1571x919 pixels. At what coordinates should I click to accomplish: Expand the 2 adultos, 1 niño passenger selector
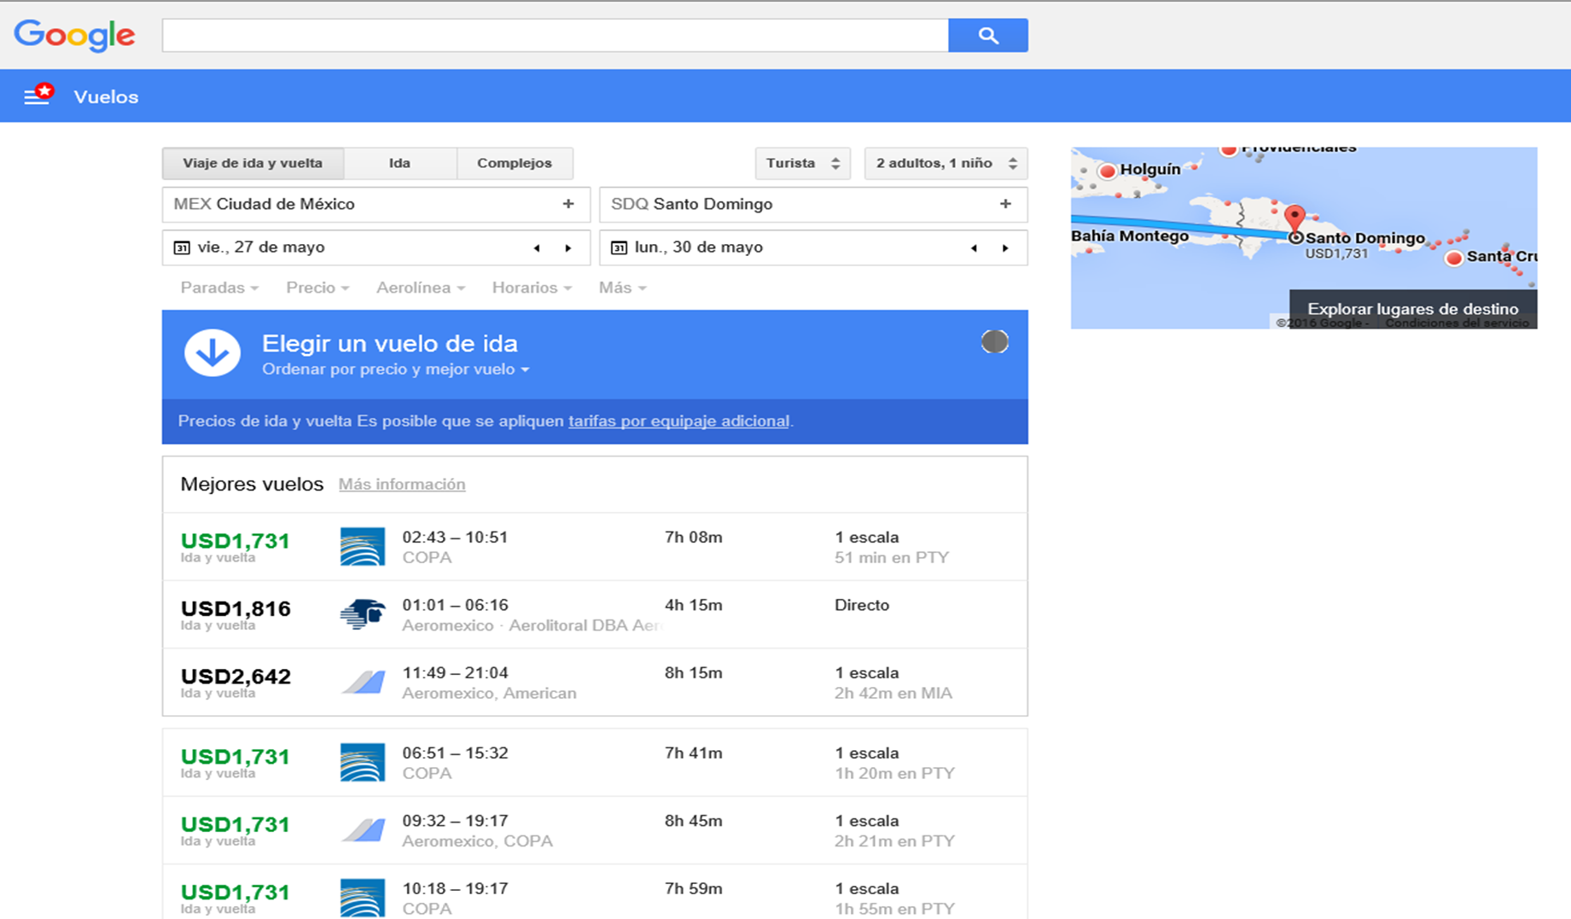tap(946, 163)
